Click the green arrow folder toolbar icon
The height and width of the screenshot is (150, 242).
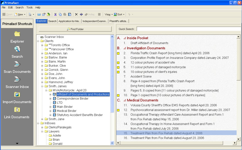tap(48, 14)
